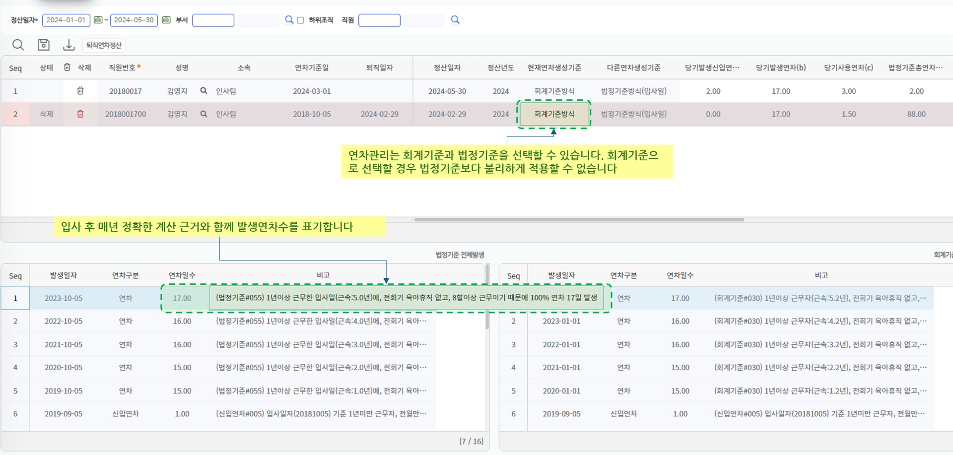The image size is (953, 455).
Task: Click 당기발생연차(b) column header
Action: tap(781, 67)
